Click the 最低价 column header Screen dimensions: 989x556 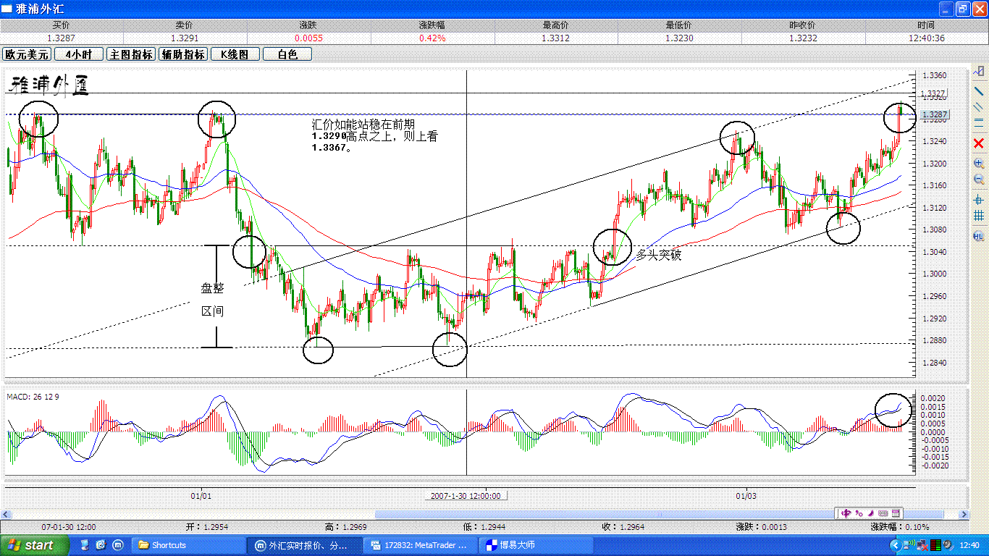click(679, 25)
